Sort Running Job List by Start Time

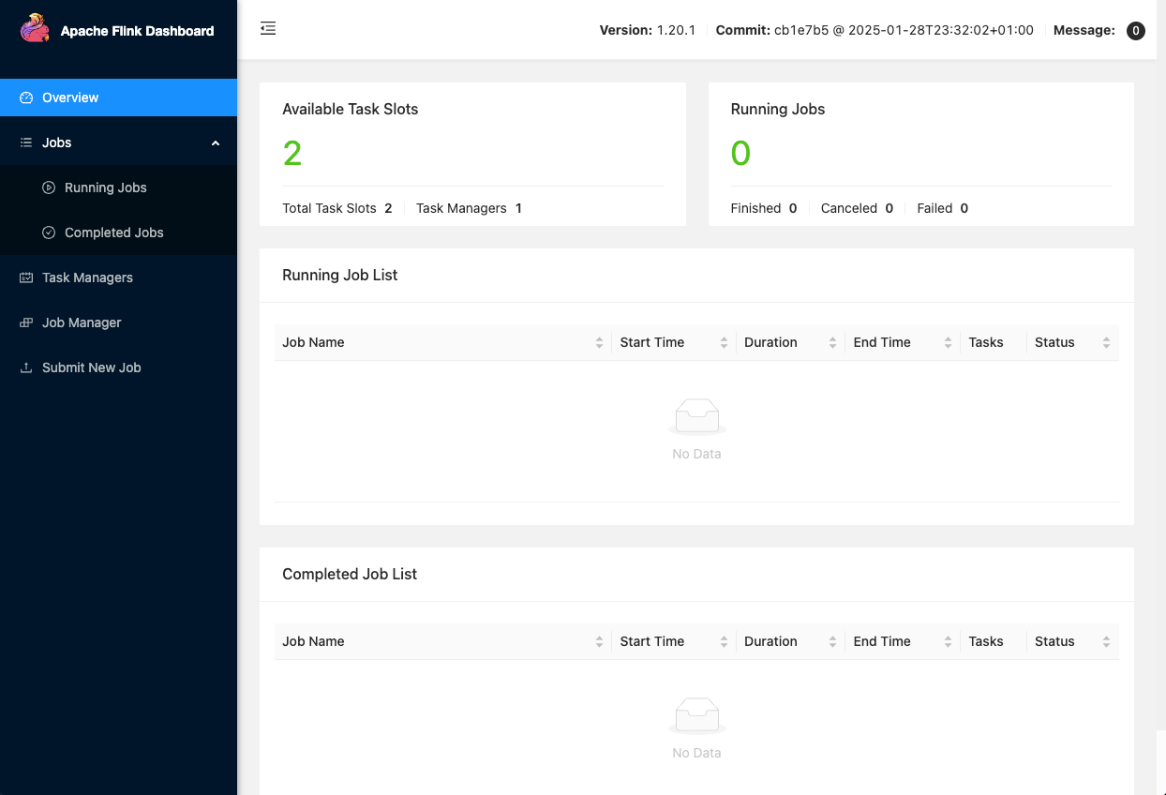[x=724, y=343]
